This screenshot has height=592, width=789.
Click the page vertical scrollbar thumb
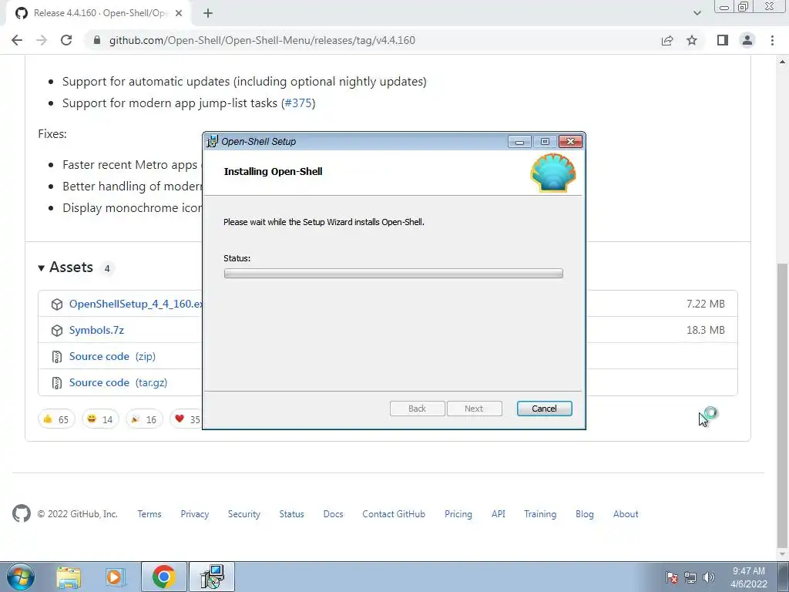click(x=783, y=405)
